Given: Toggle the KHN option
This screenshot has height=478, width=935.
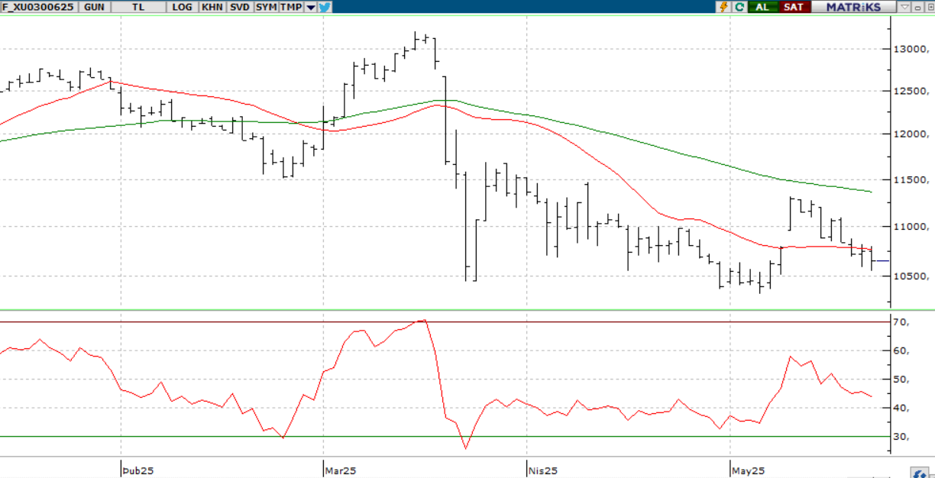Looking at the screenshot, I should tap(212, 7).
